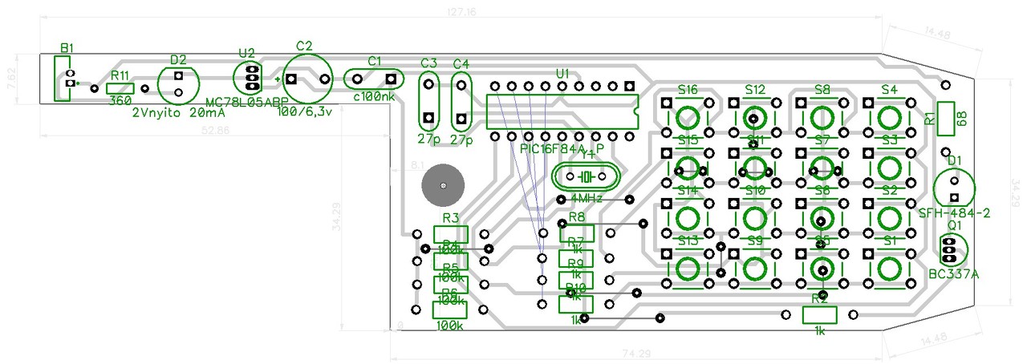
Task: Select the R1 68 ohm resistor
Action: coord(945,118)
